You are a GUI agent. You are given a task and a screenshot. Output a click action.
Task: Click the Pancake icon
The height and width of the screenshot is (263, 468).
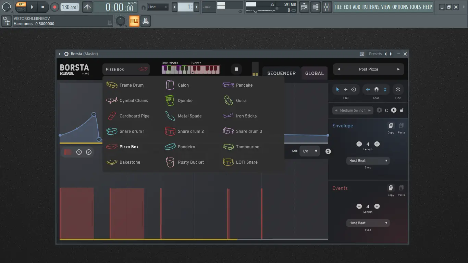tap(228, 85)
